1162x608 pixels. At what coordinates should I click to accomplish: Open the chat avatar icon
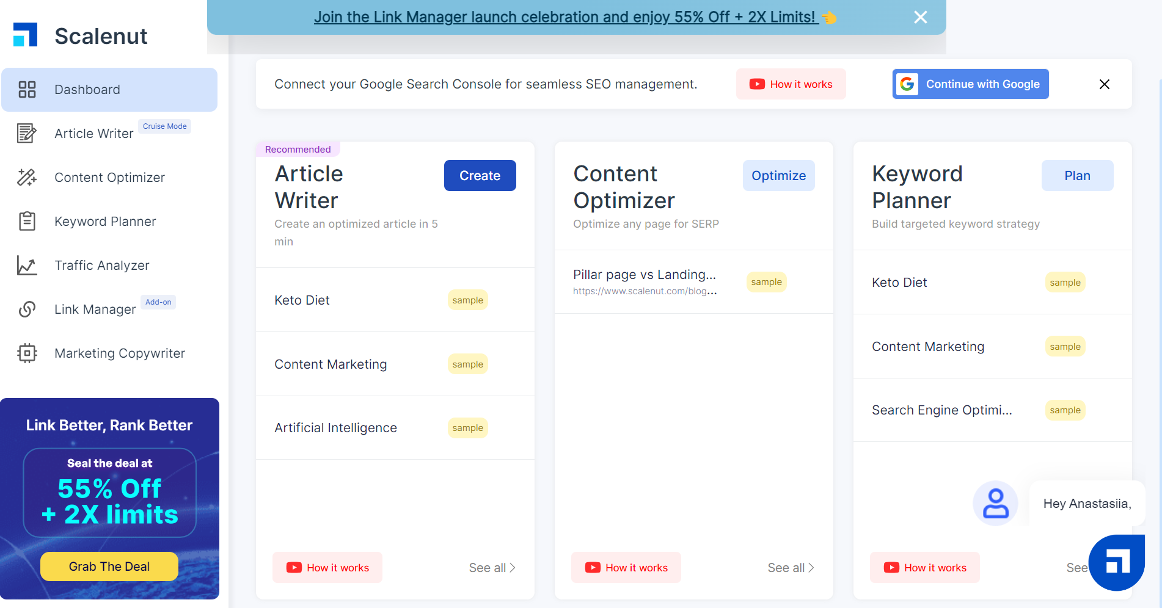coord(996,504)
